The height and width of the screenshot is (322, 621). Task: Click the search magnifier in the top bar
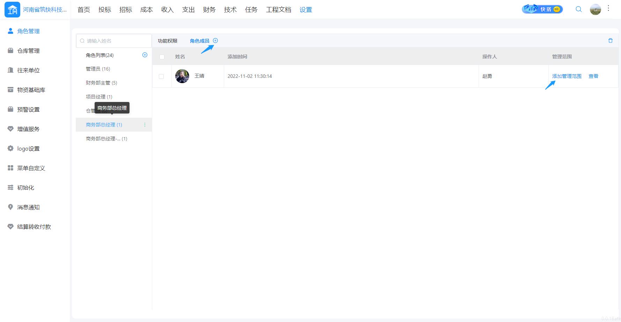[x=578, y=9]
